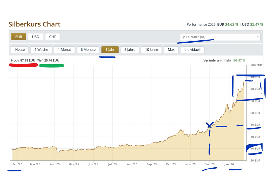Open the Individuell date range option
Image resolution: width=273 pixels, height=193 pixels.
[x=192, y=50]
